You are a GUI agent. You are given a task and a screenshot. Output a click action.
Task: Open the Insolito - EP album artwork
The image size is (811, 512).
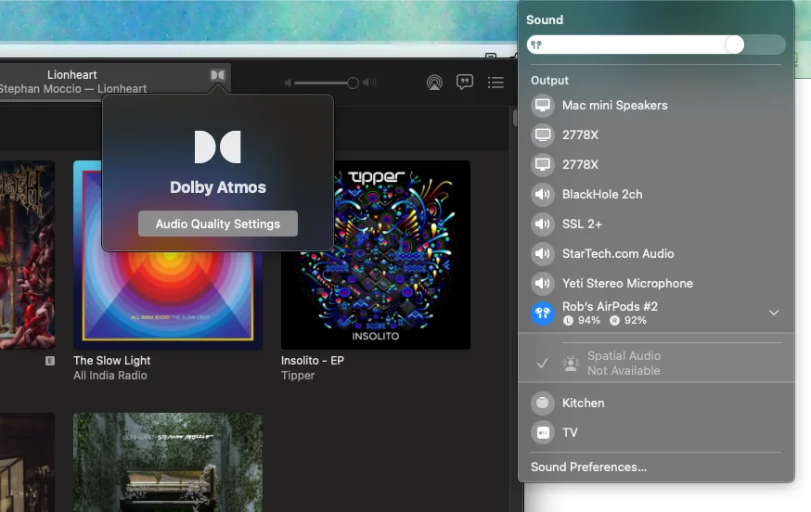pos(376,255)
